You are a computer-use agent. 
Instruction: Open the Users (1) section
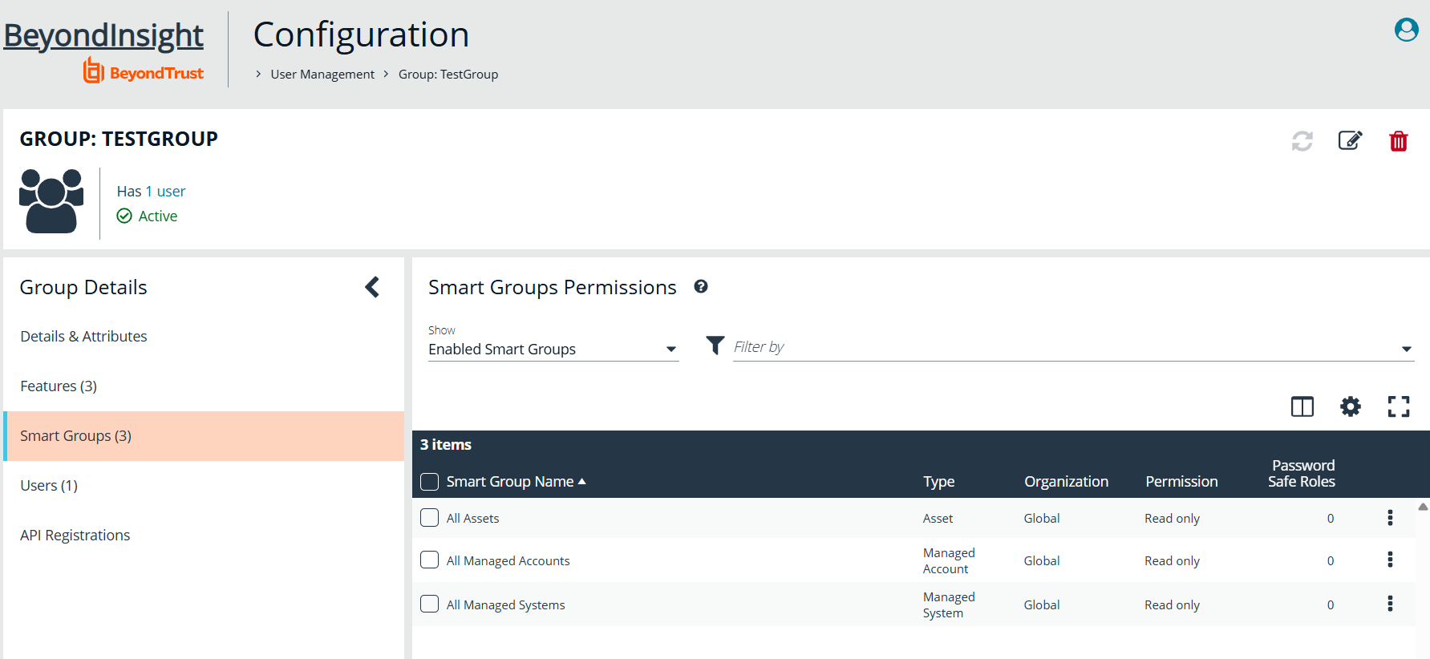point(49,486)
